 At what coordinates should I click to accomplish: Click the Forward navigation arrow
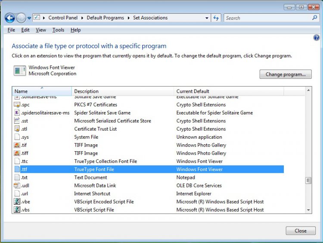21,18
